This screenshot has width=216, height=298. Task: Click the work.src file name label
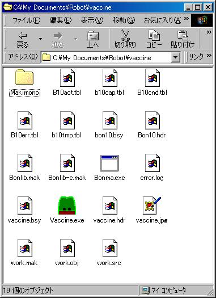109,263
